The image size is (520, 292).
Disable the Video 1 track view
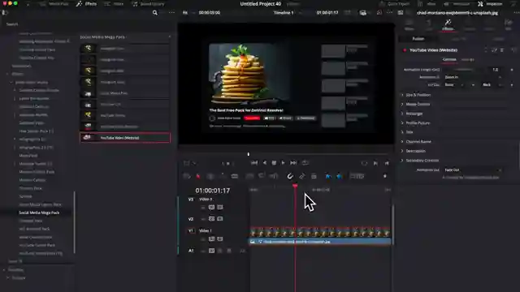(220, 238)
